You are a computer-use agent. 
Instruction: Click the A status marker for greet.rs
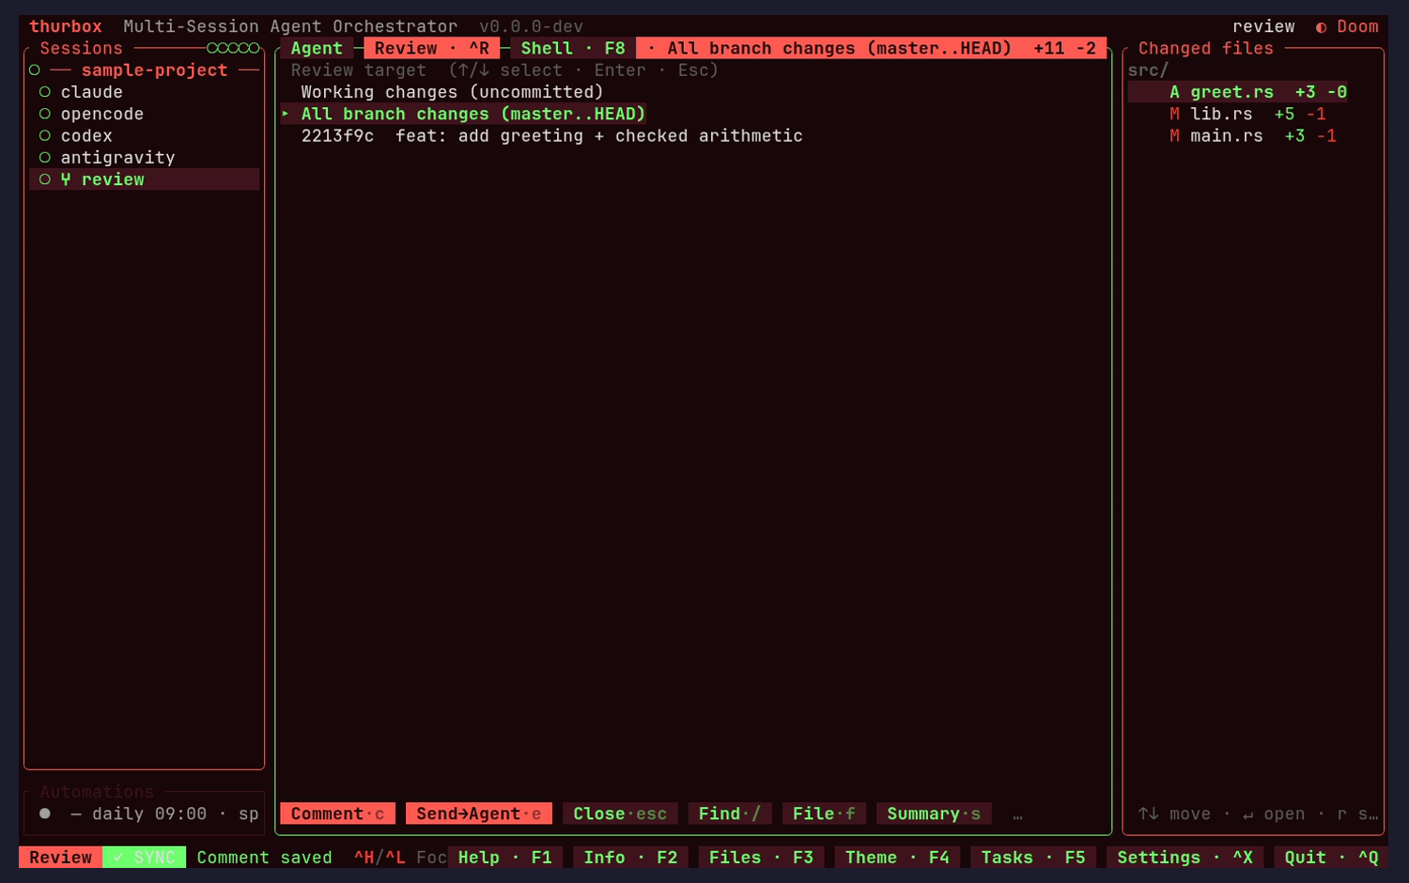(1174, 92)
